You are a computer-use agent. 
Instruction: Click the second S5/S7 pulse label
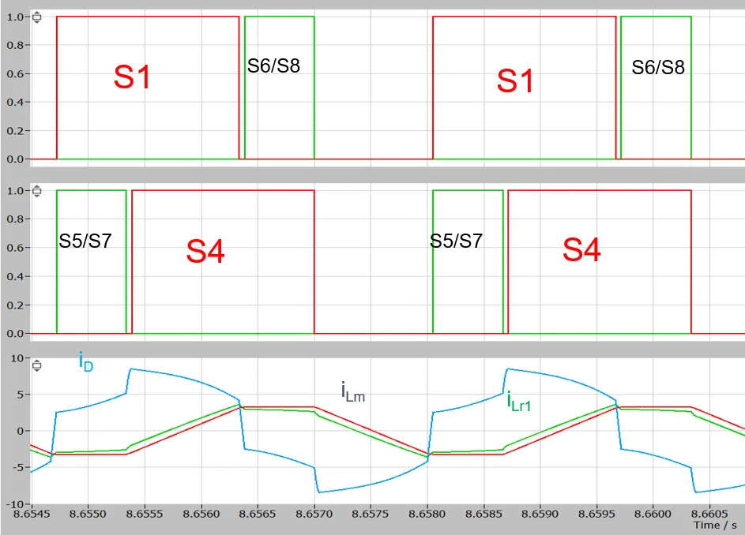(x=456, y=241)
